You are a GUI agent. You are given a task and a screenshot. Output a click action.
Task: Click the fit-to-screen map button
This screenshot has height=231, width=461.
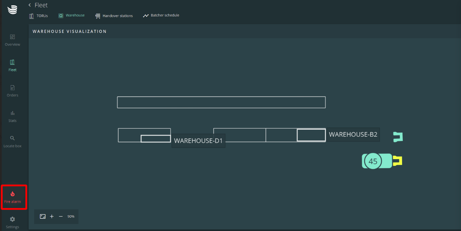[x=43, y=217]
